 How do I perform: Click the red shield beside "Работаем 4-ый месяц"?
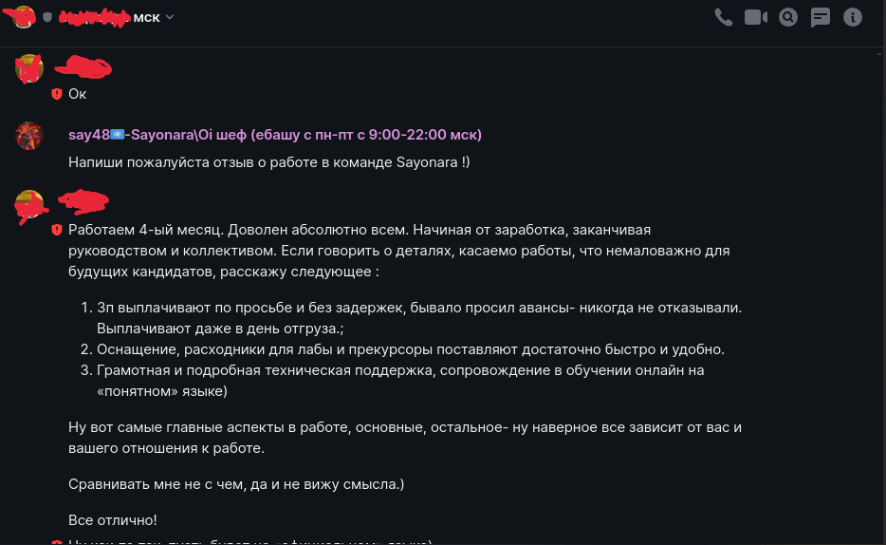tap(57, 230)
